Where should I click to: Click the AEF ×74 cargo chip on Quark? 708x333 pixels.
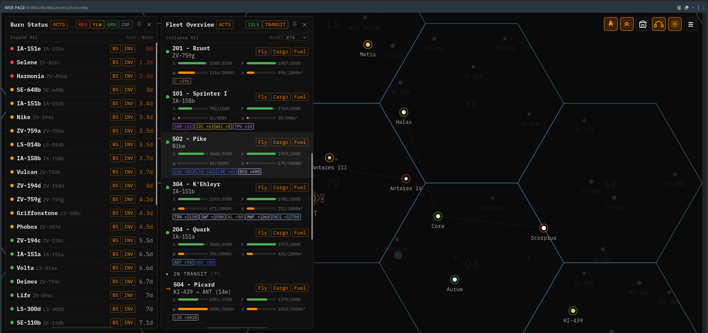183,262
